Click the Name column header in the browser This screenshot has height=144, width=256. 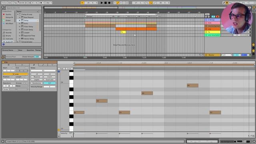point(28,12)
